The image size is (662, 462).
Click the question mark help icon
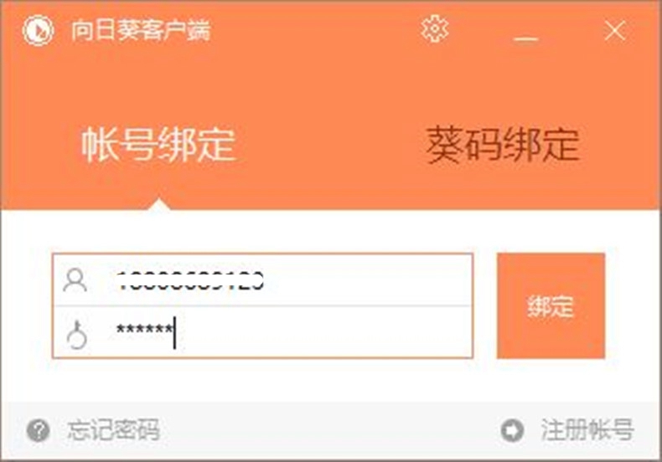(x=38, y=430)
